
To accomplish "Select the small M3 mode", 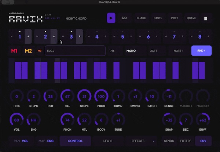I will pos(40,51).
